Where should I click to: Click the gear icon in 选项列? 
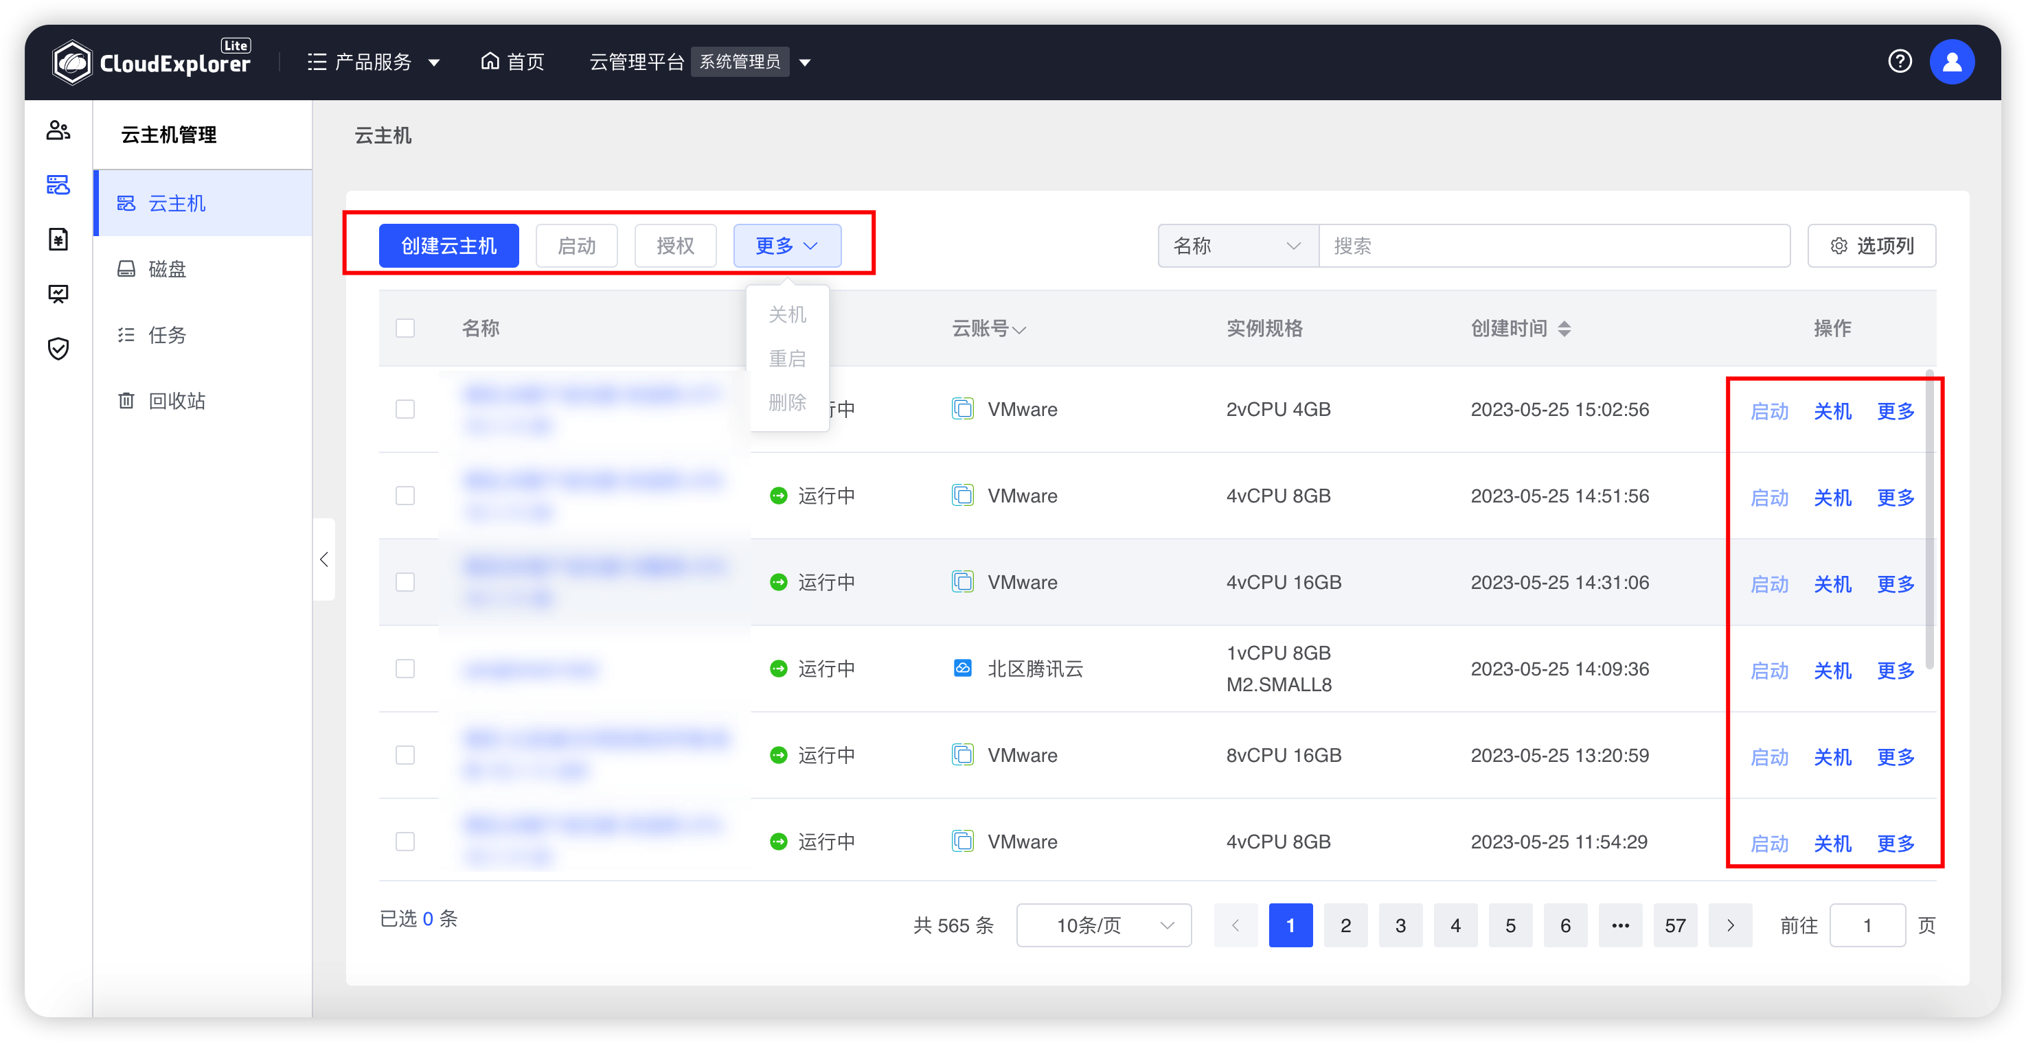click(1838, 246)
